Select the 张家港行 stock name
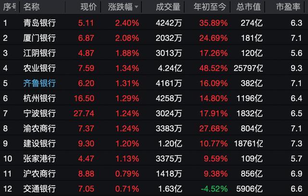 pyautogui.click(x=39, y=158)
